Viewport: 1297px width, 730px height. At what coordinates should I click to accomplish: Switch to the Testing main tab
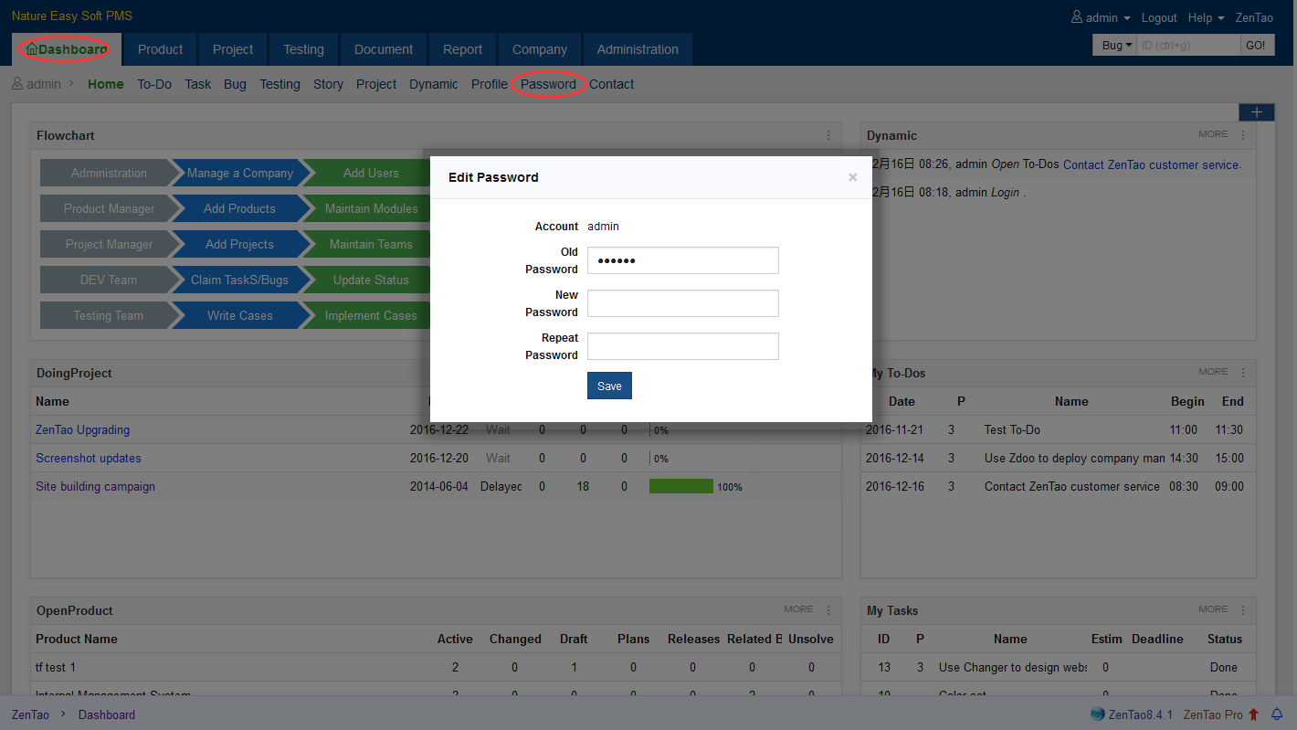point(303,49)
